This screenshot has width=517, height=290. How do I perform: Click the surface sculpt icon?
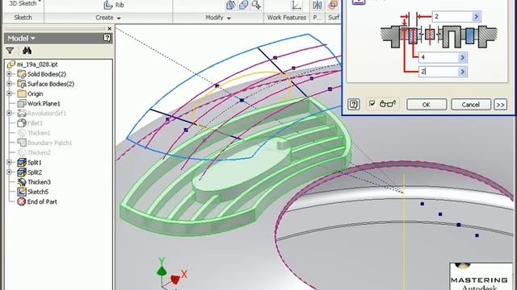click(x=333, y=6)
